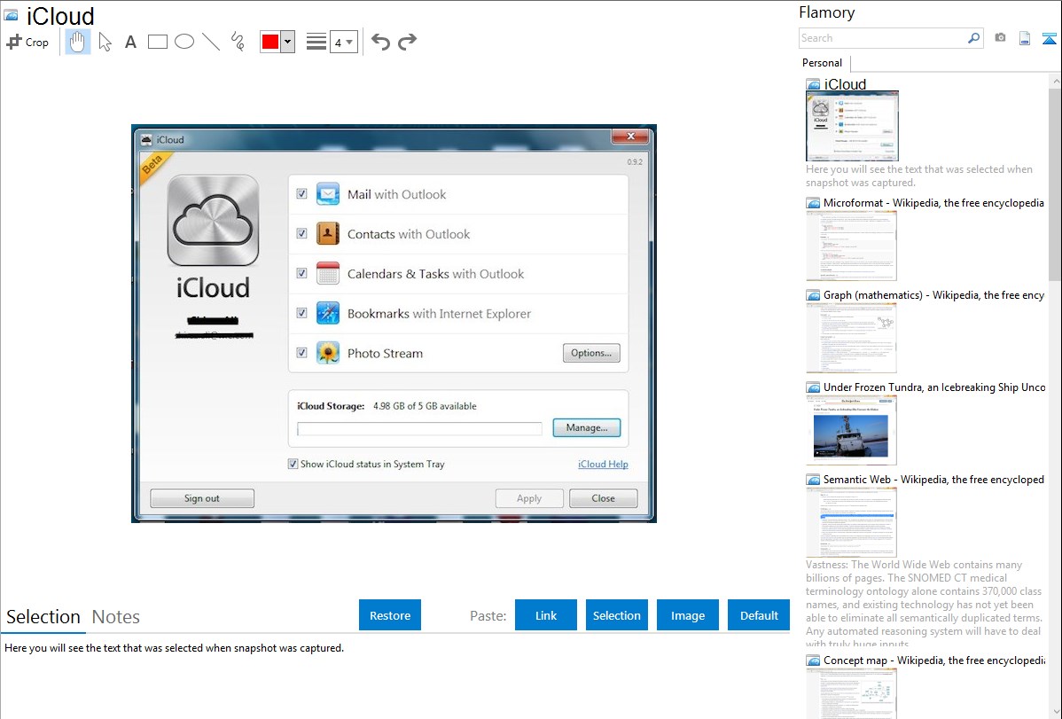This screenshot has height=719, width=1062.
Task: Click Manage iCloud storage button
Action: point(587,427)
